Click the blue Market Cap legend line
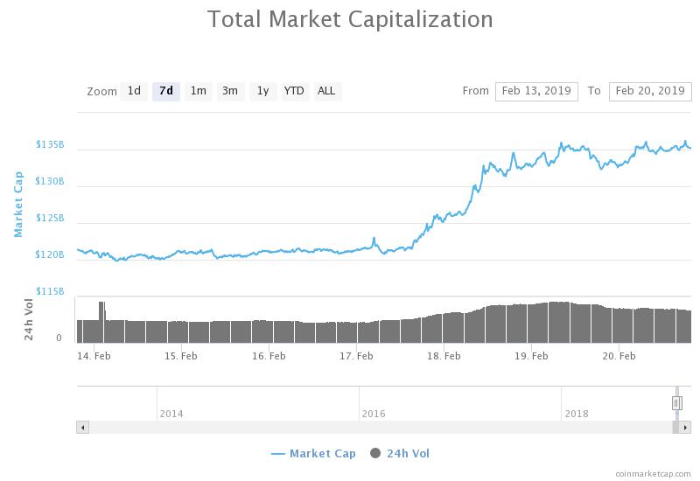Image resolution: width=700 pixels, height=481 pixels. [x=277, y=454]
